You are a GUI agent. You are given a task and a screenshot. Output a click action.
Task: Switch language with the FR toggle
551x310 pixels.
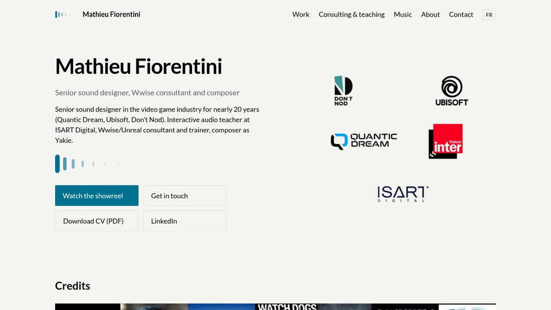[489, 15]
